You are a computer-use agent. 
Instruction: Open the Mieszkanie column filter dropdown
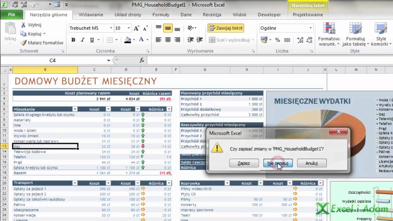click(x=75, y=109)
